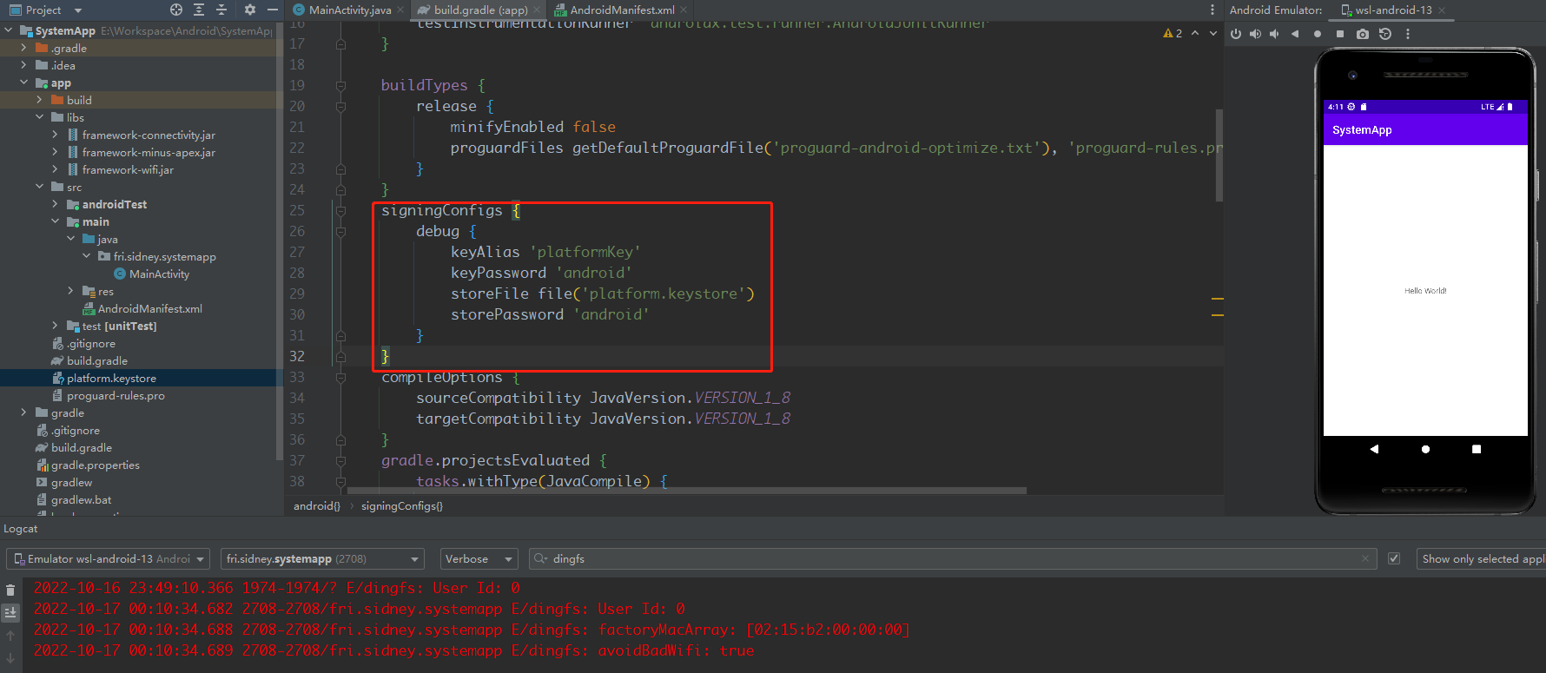This screenshot has height=673, width=1546.
Task: Take an emulator screenshot with camera icon
Action: (x=1362, y=34)
